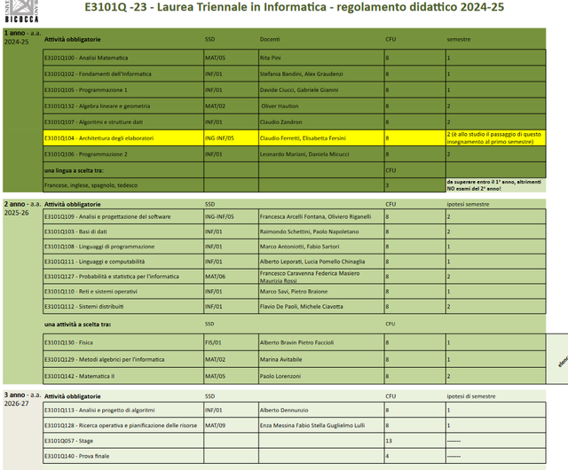Select cell E3101Q100 - Analisi Matematica

(123, 58)
